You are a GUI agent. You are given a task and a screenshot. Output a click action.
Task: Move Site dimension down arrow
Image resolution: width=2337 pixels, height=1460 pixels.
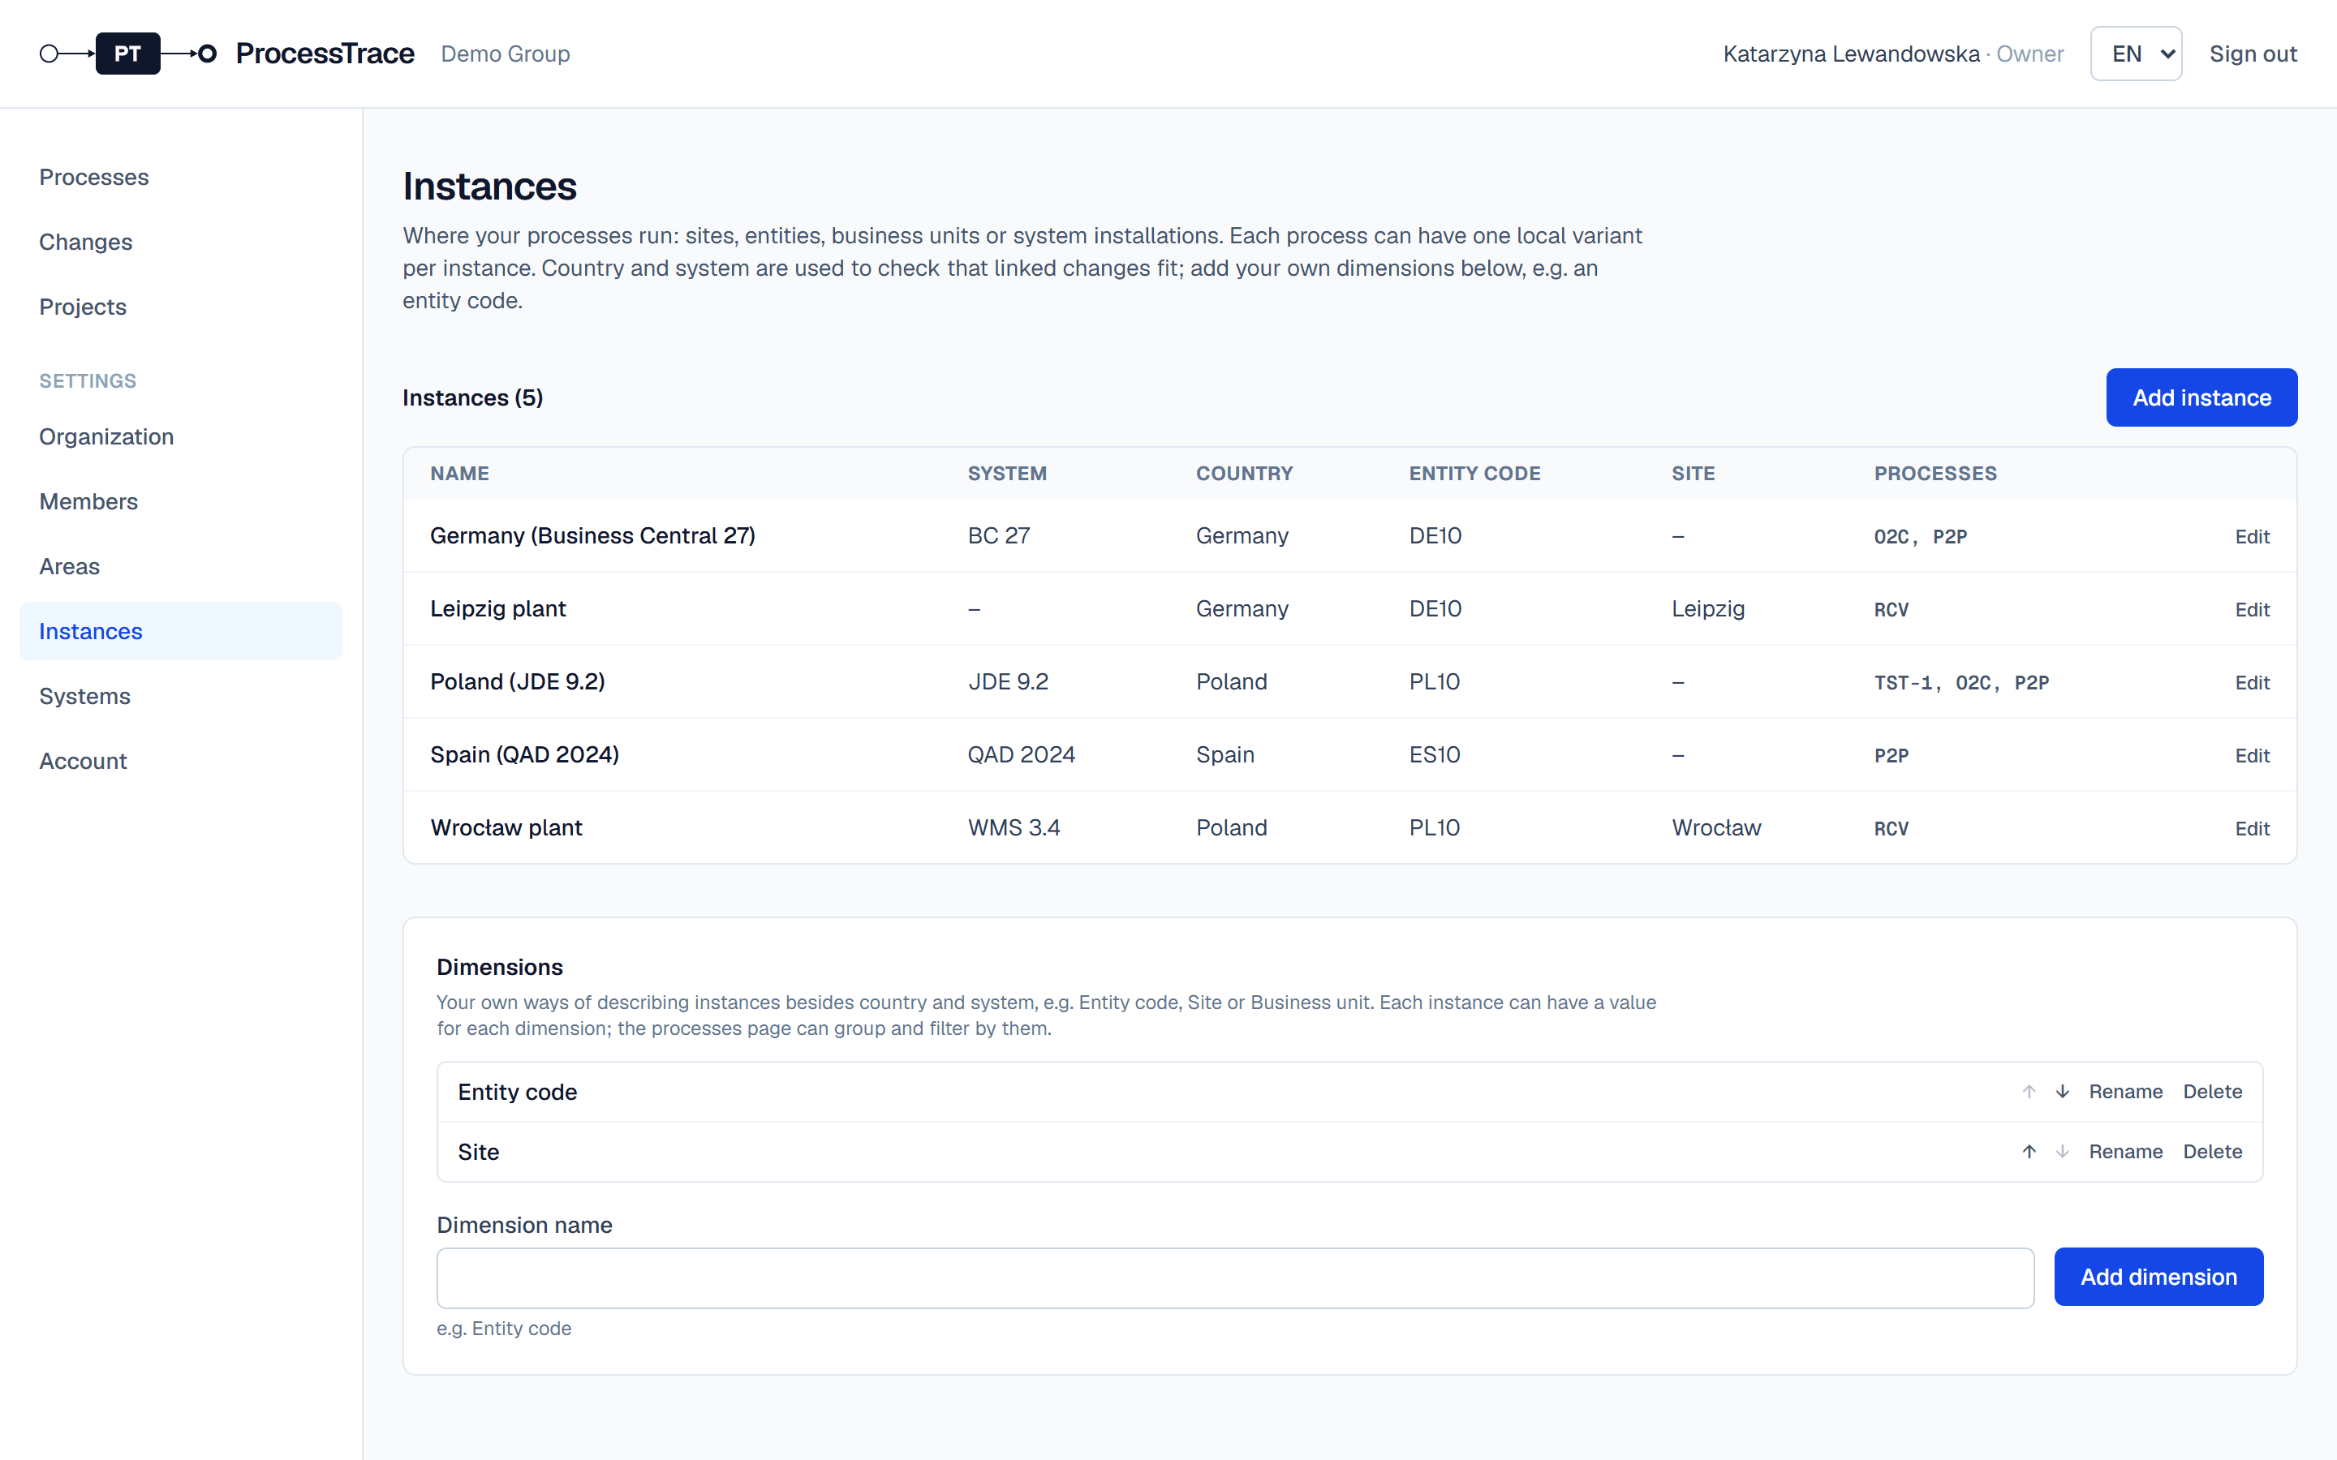coord(2062,1152)
